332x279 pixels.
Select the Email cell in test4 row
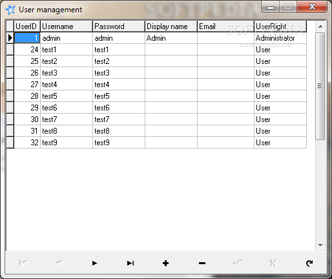tap(225, 85)
